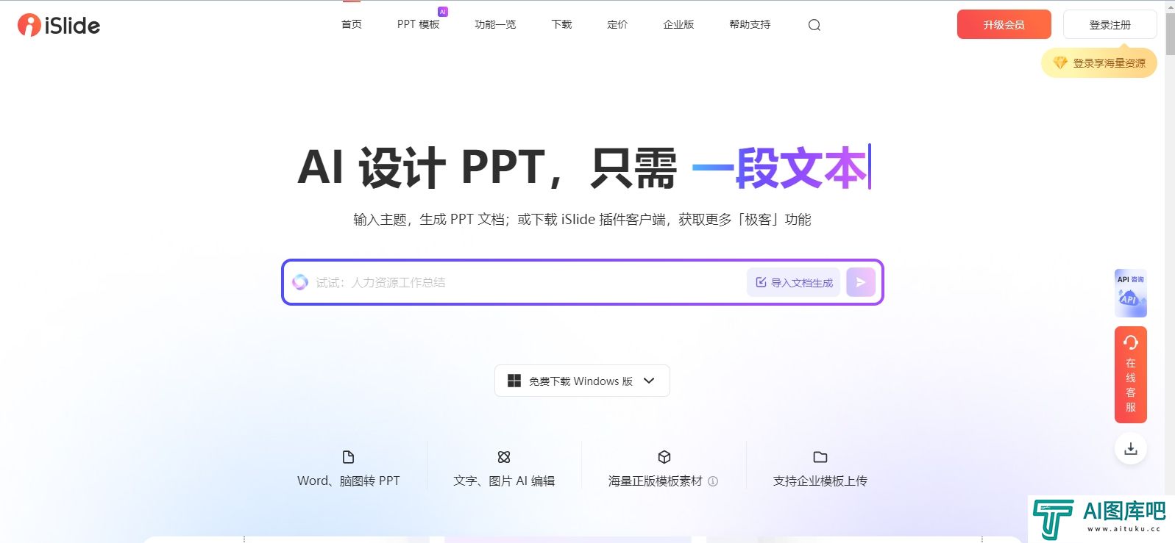1175x543 pixels.
Task: Click the send arrow button
Action: click(x=860, y=282)
